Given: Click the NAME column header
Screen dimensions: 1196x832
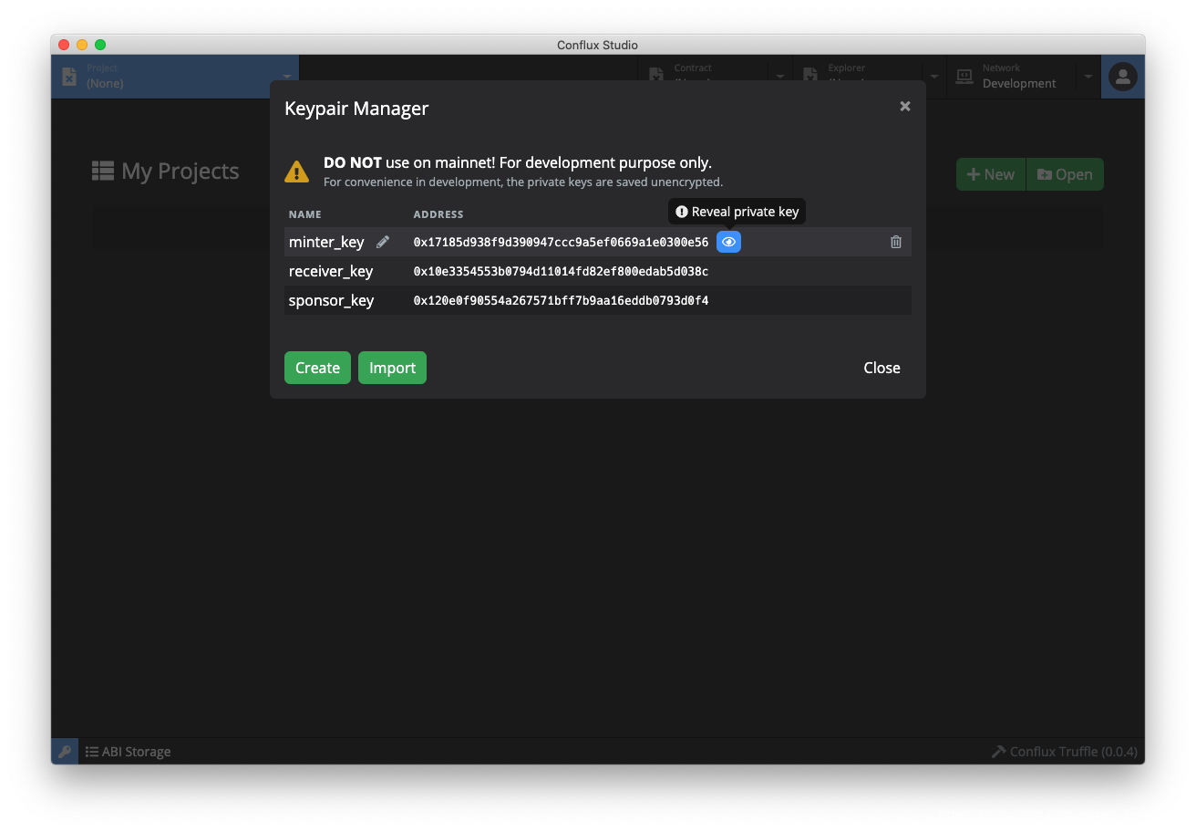Looking at the screenshot, I should 305,214.
